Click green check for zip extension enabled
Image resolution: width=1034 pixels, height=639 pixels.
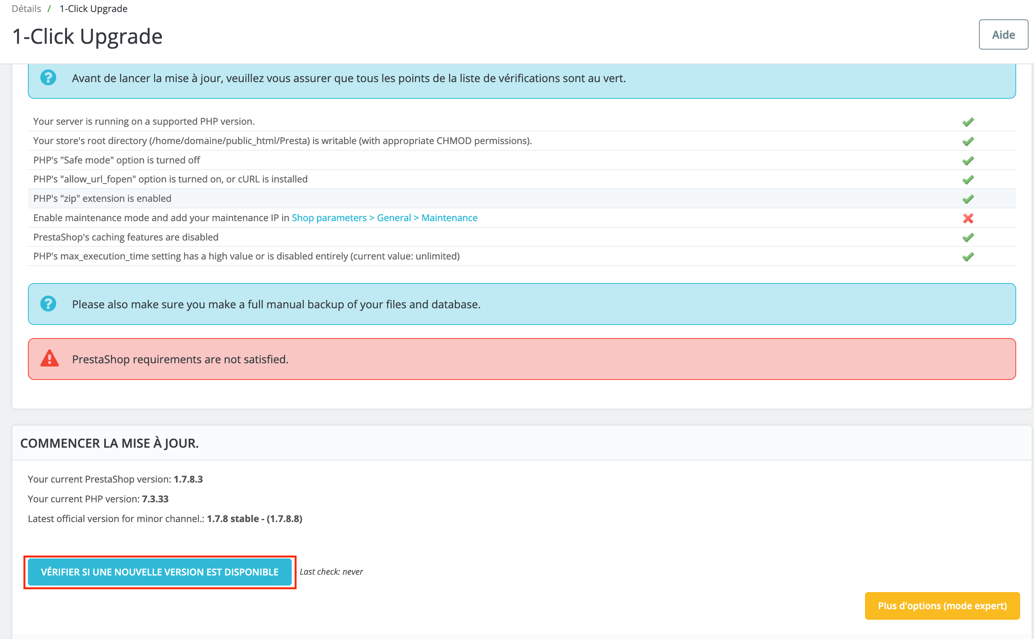tap(968, 199)
